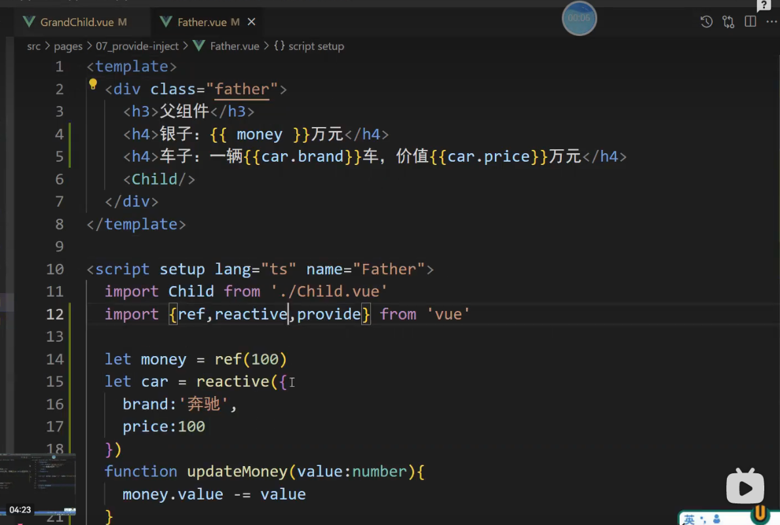780x525 pixels.
Task: Click the <Child/> component tag on line 6
Action: (159, 179)
